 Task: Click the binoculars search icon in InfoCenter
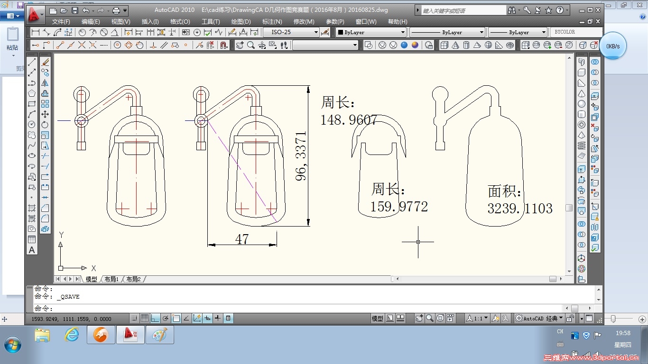point(511,10)
